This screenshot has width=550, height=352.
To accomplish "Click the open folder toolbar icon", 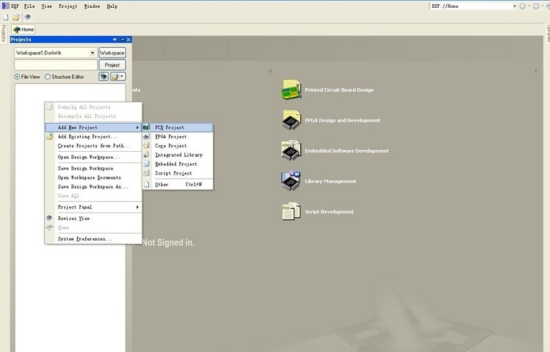I will click(x=16, y=17).
